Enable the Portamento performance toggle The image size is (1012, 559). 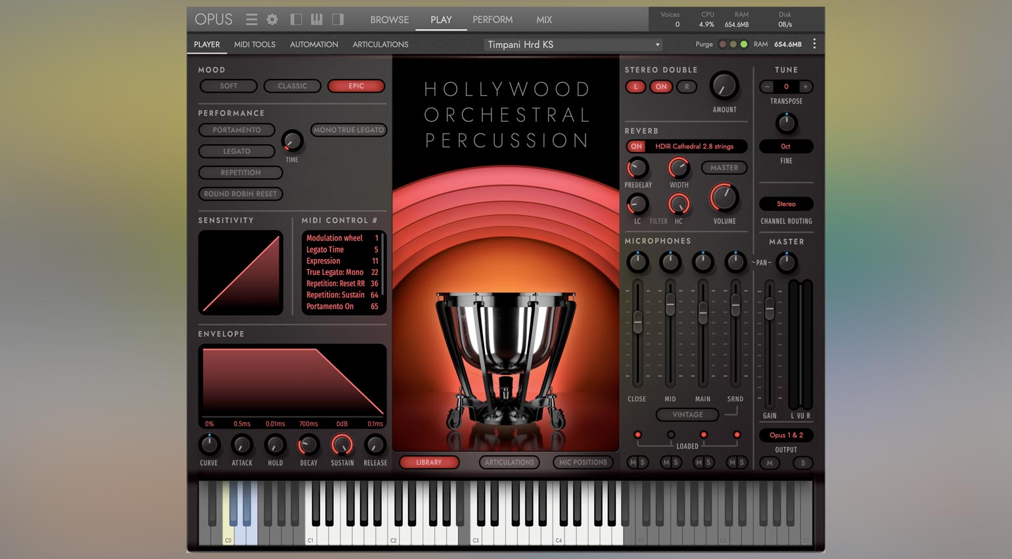click(x=237, y=130)
